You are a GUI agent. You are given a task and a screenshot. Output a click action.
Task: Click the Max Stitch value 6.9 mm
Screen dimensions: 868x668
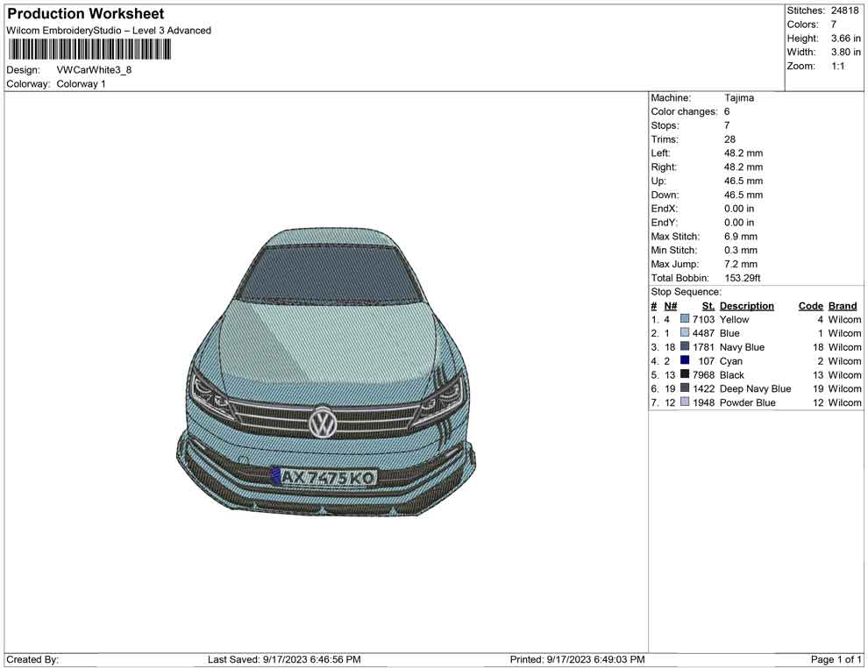tap(741, 237)
